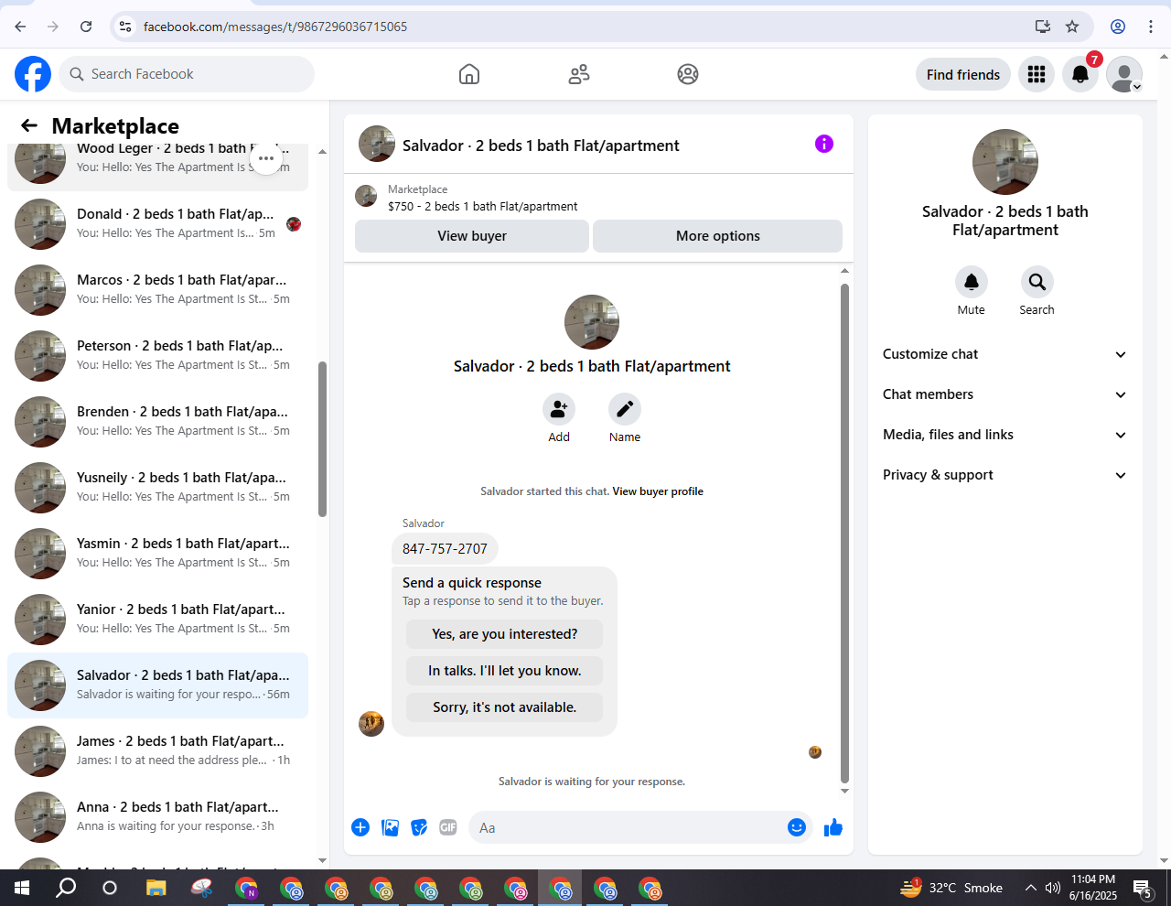Image resolution: width=1171 pixels, height=906 pixels.
Task: Open Windows notification center
Action: click(x=1143, y=888)
